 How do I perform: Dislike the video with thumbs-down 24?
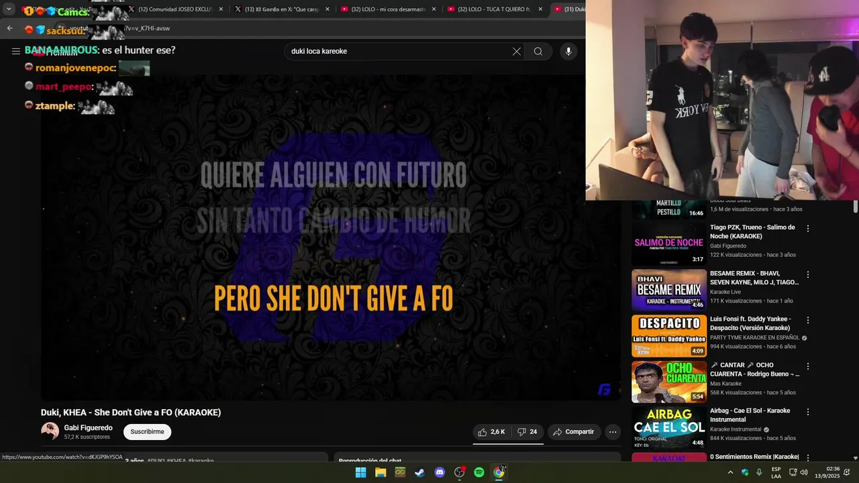coord(527,432)
